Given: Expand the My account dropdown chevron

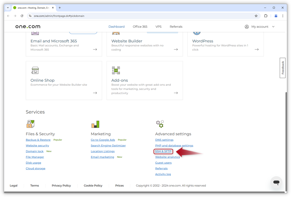Looking at the screenshot, I should tap(273, 27).
